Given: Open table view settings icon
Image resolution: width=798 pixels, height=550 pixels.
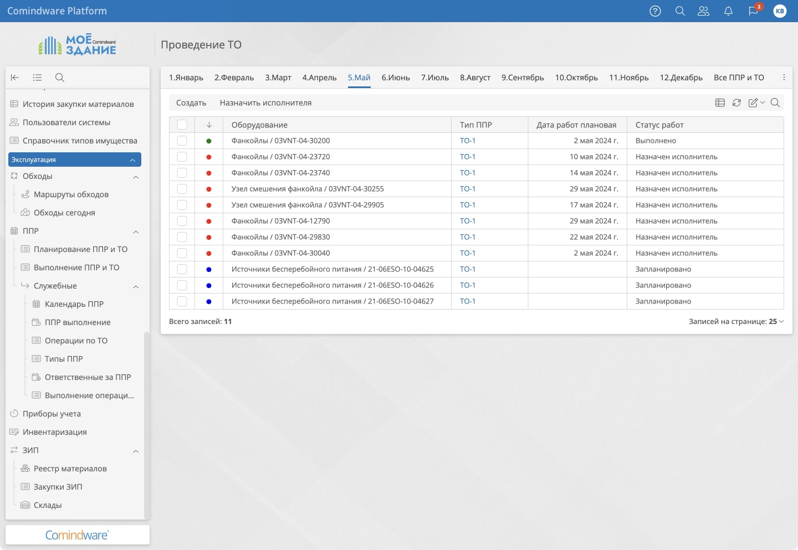Looking at the screenshot, I should [720, 102].
